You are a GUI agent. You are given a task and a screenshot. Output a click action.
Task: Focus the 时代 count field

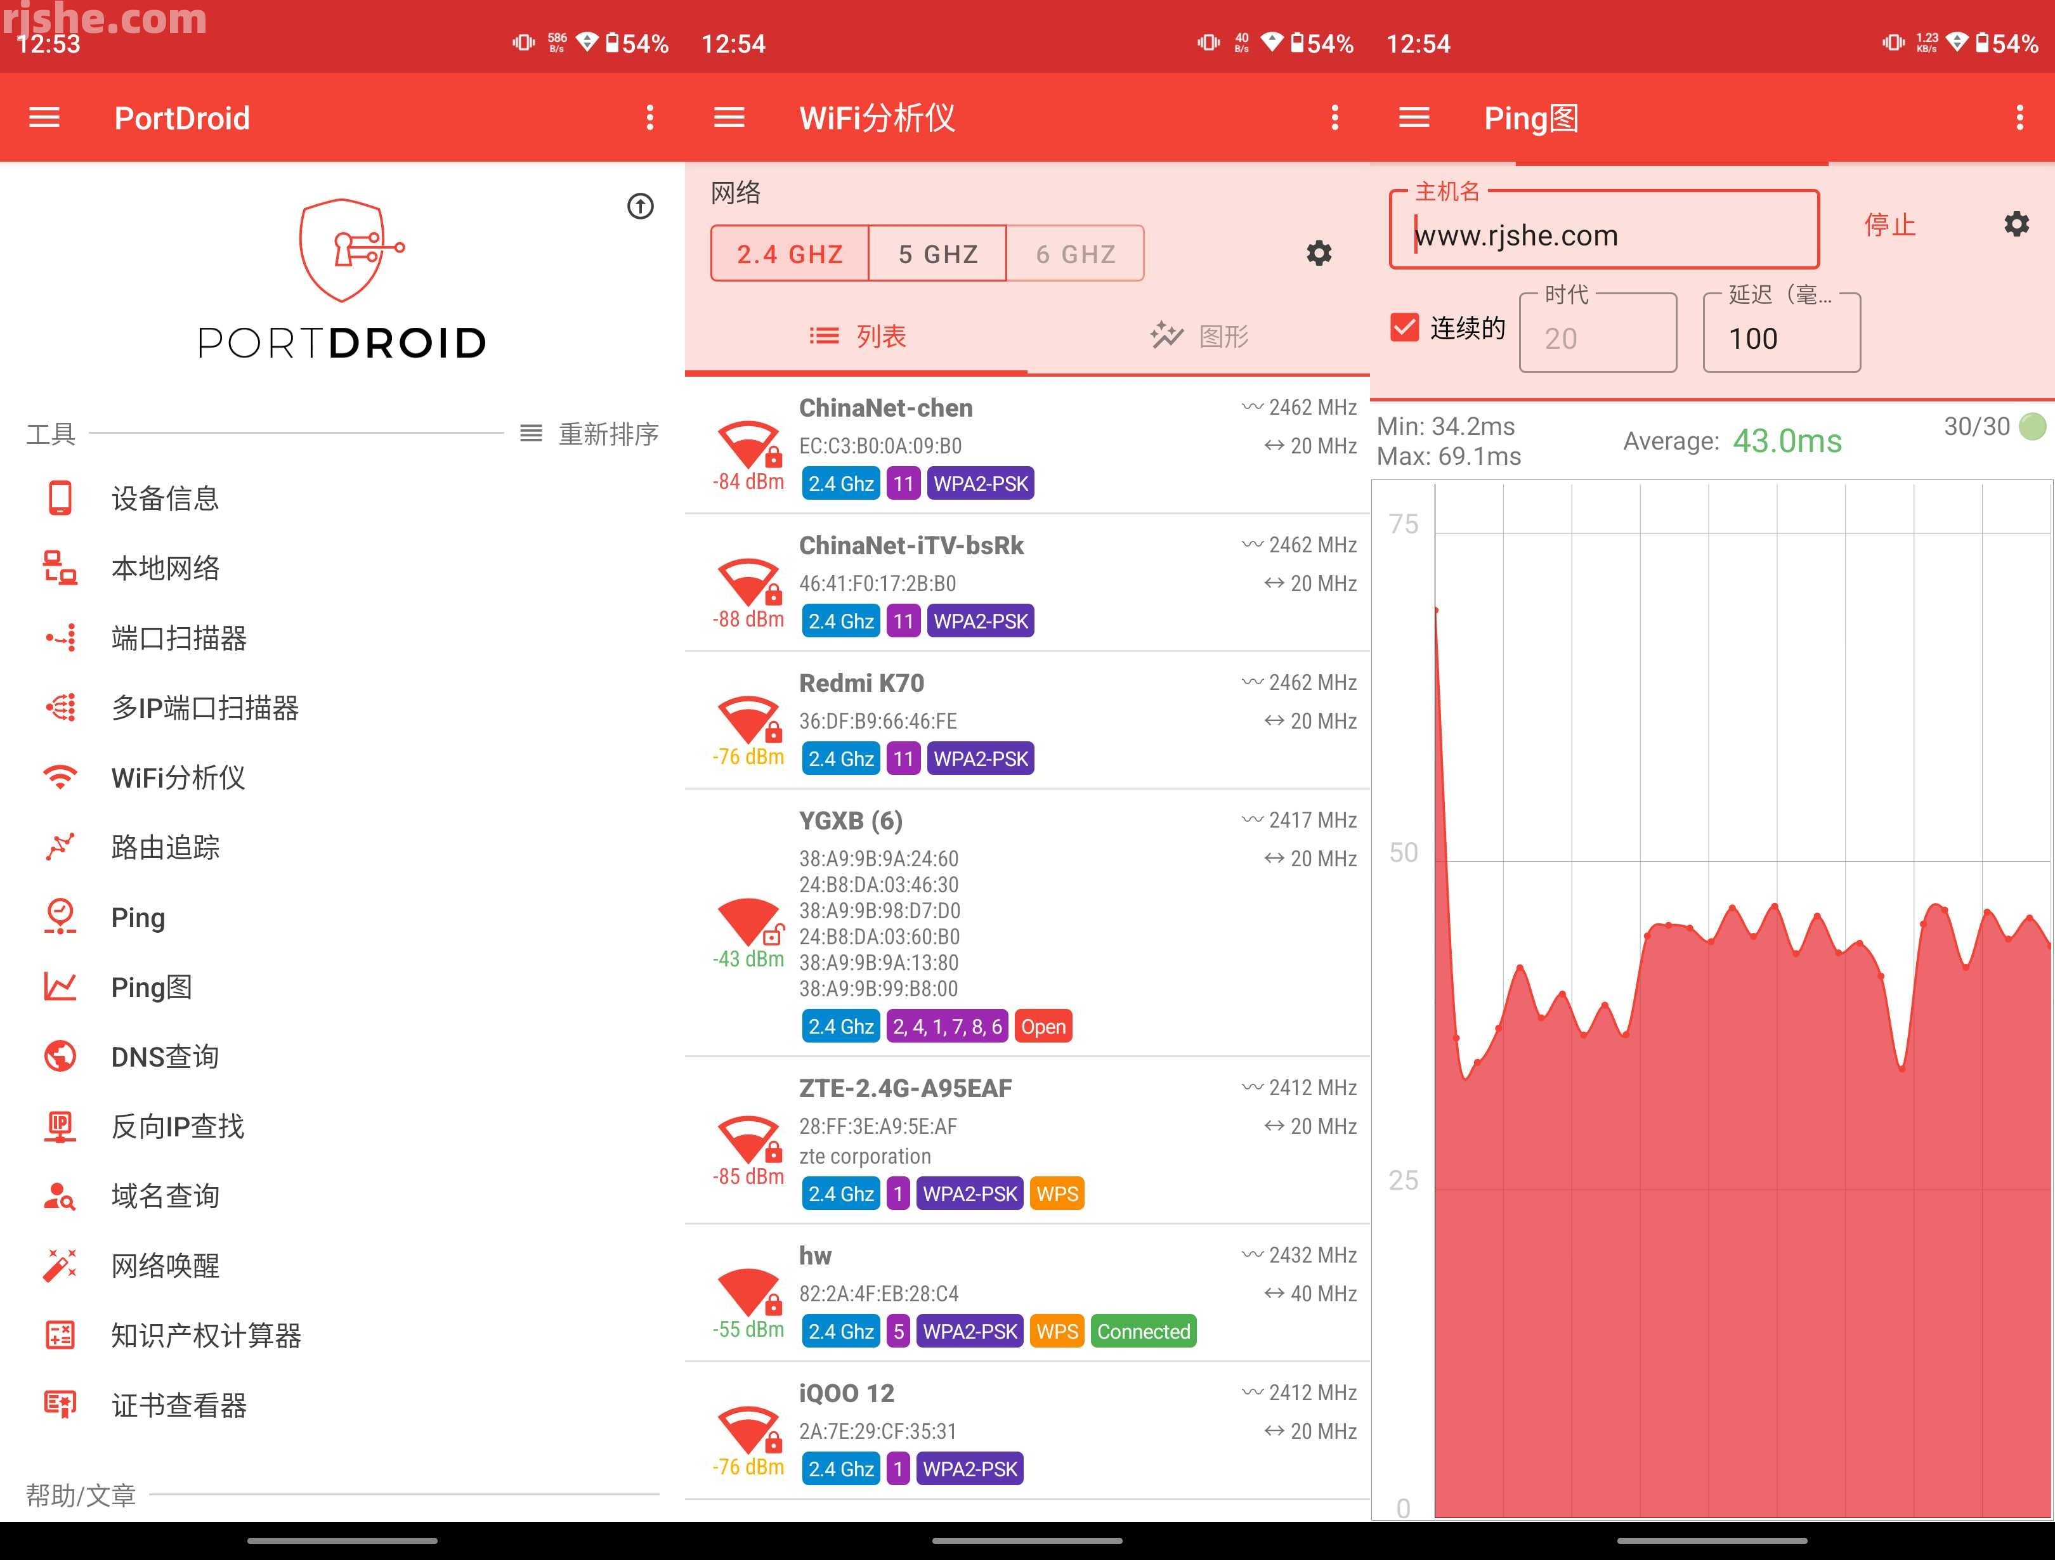[x=1598, y=334]
